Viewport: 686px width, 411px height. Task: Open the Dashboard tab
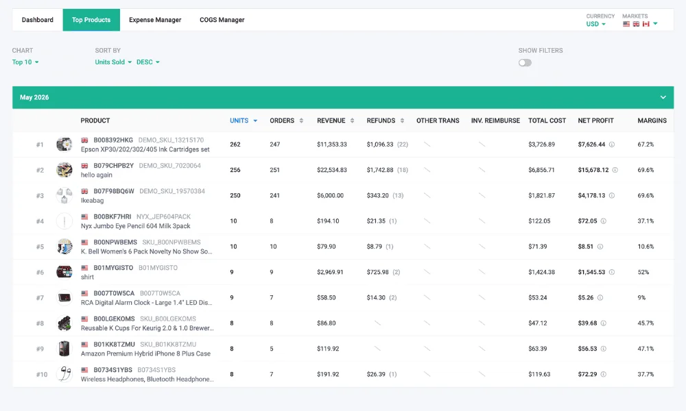coord(38,20)
